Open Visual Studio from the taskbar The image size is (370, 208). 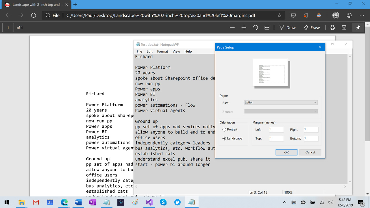tap(149, 202)
